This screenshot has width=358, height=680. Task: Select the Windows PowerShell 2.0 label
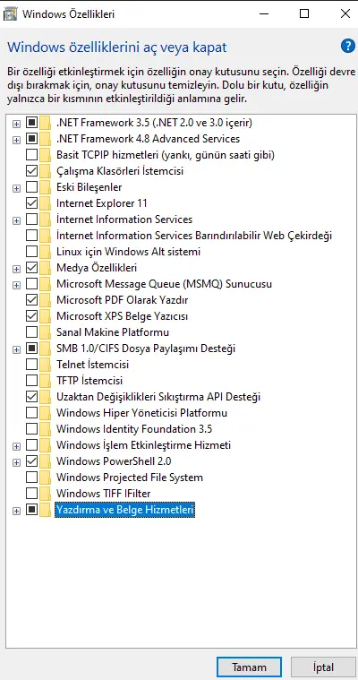coord(114,461)
